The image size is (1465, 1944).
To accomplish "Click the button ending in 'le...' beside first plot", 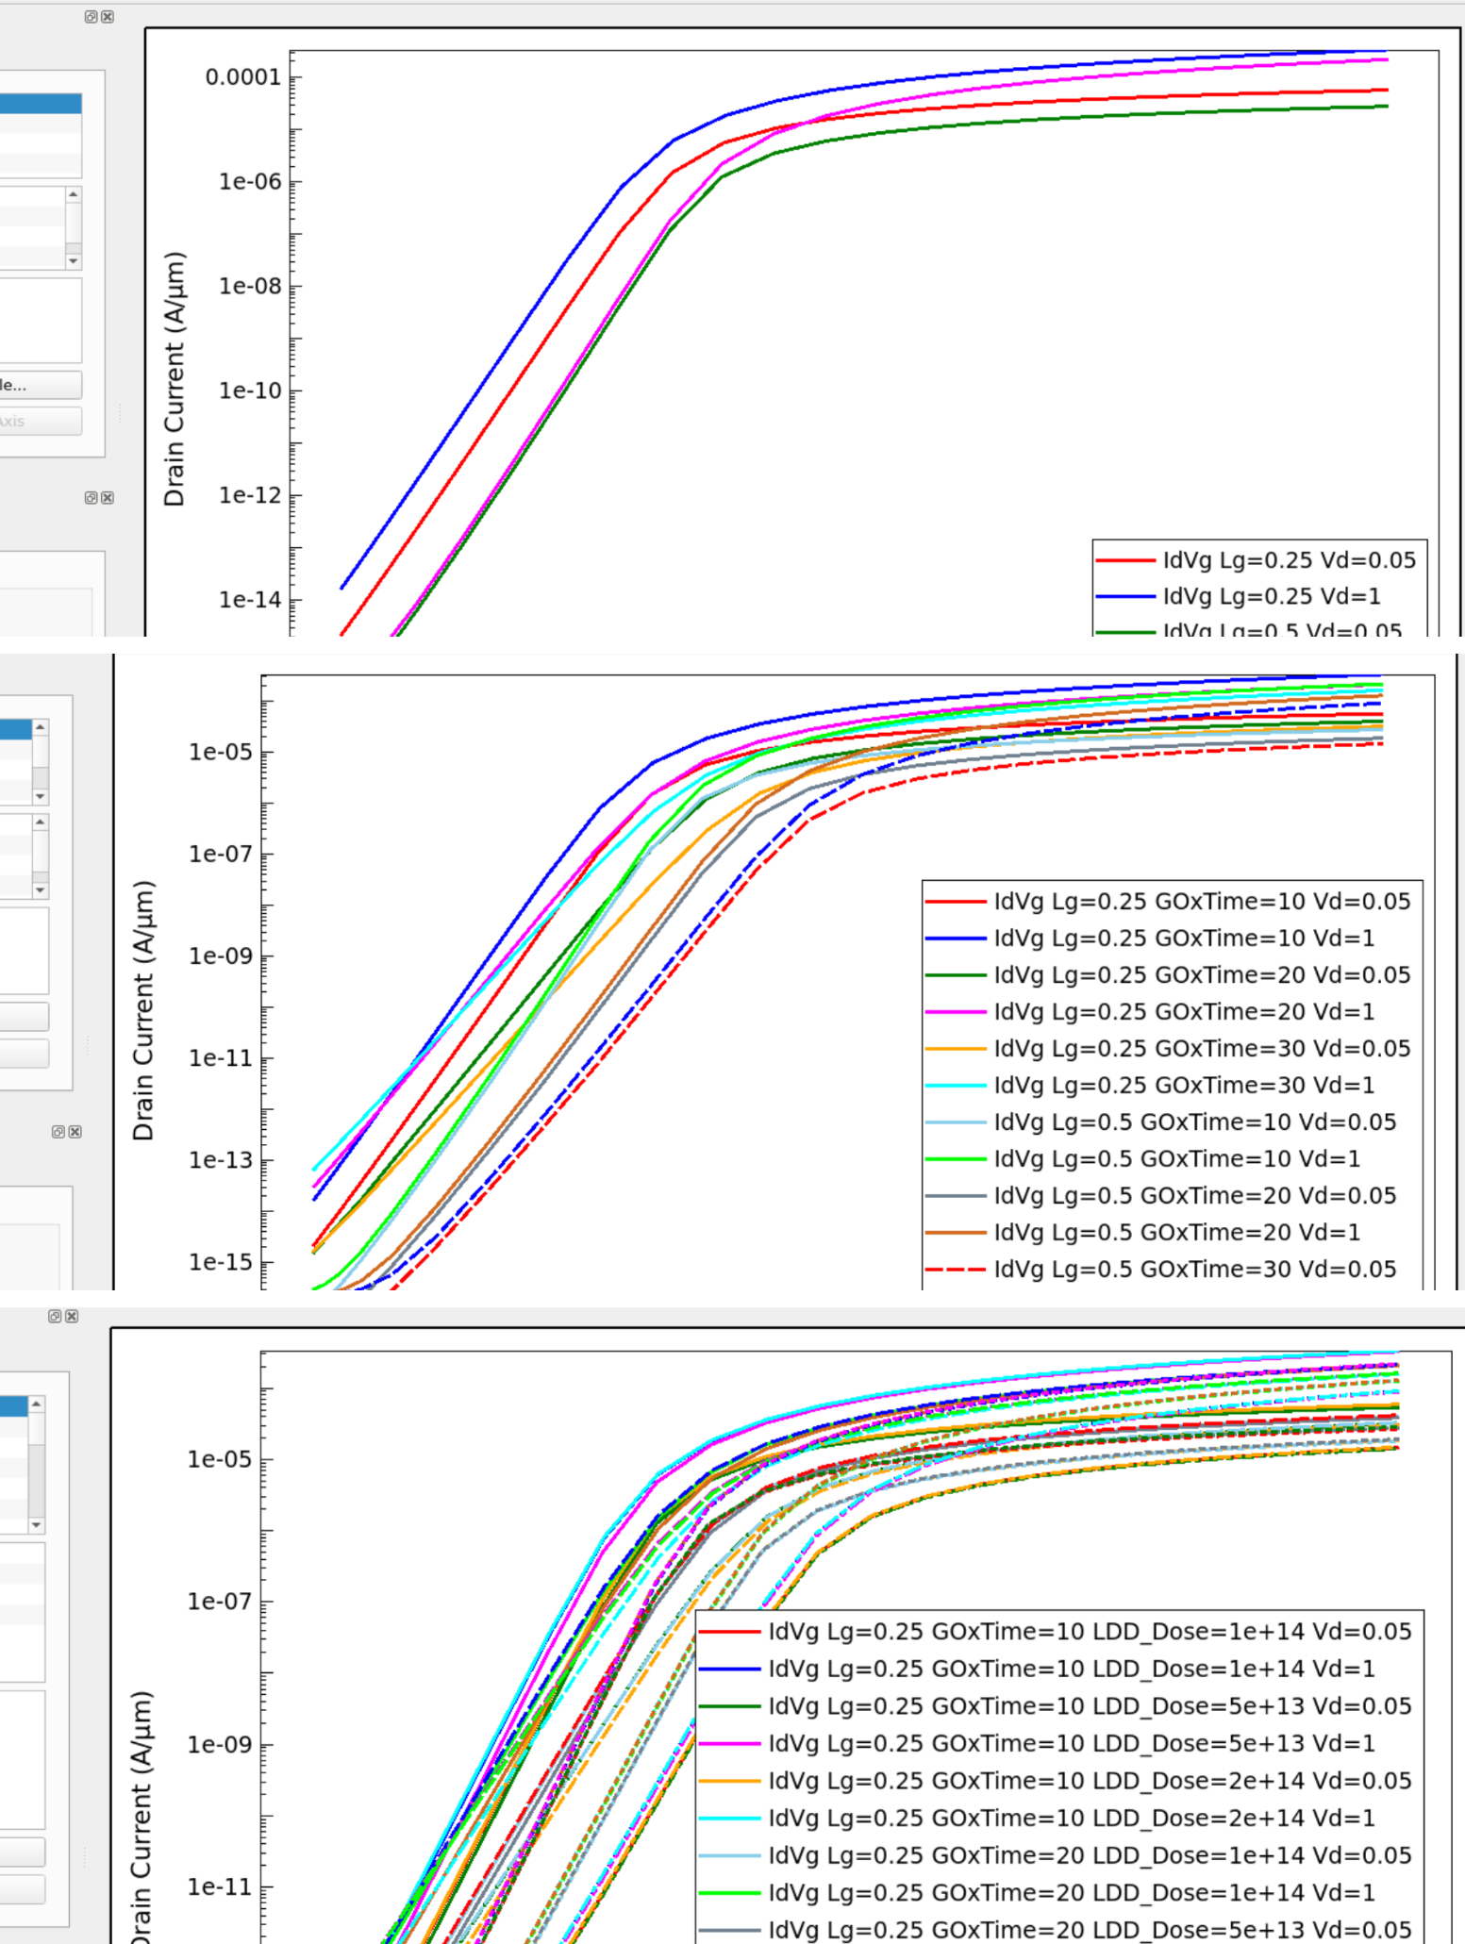I will [x=41, y=385].
